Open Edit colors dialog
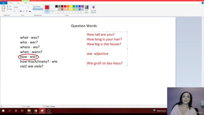This screenshot has height=115, width=204. click(86, 9)
